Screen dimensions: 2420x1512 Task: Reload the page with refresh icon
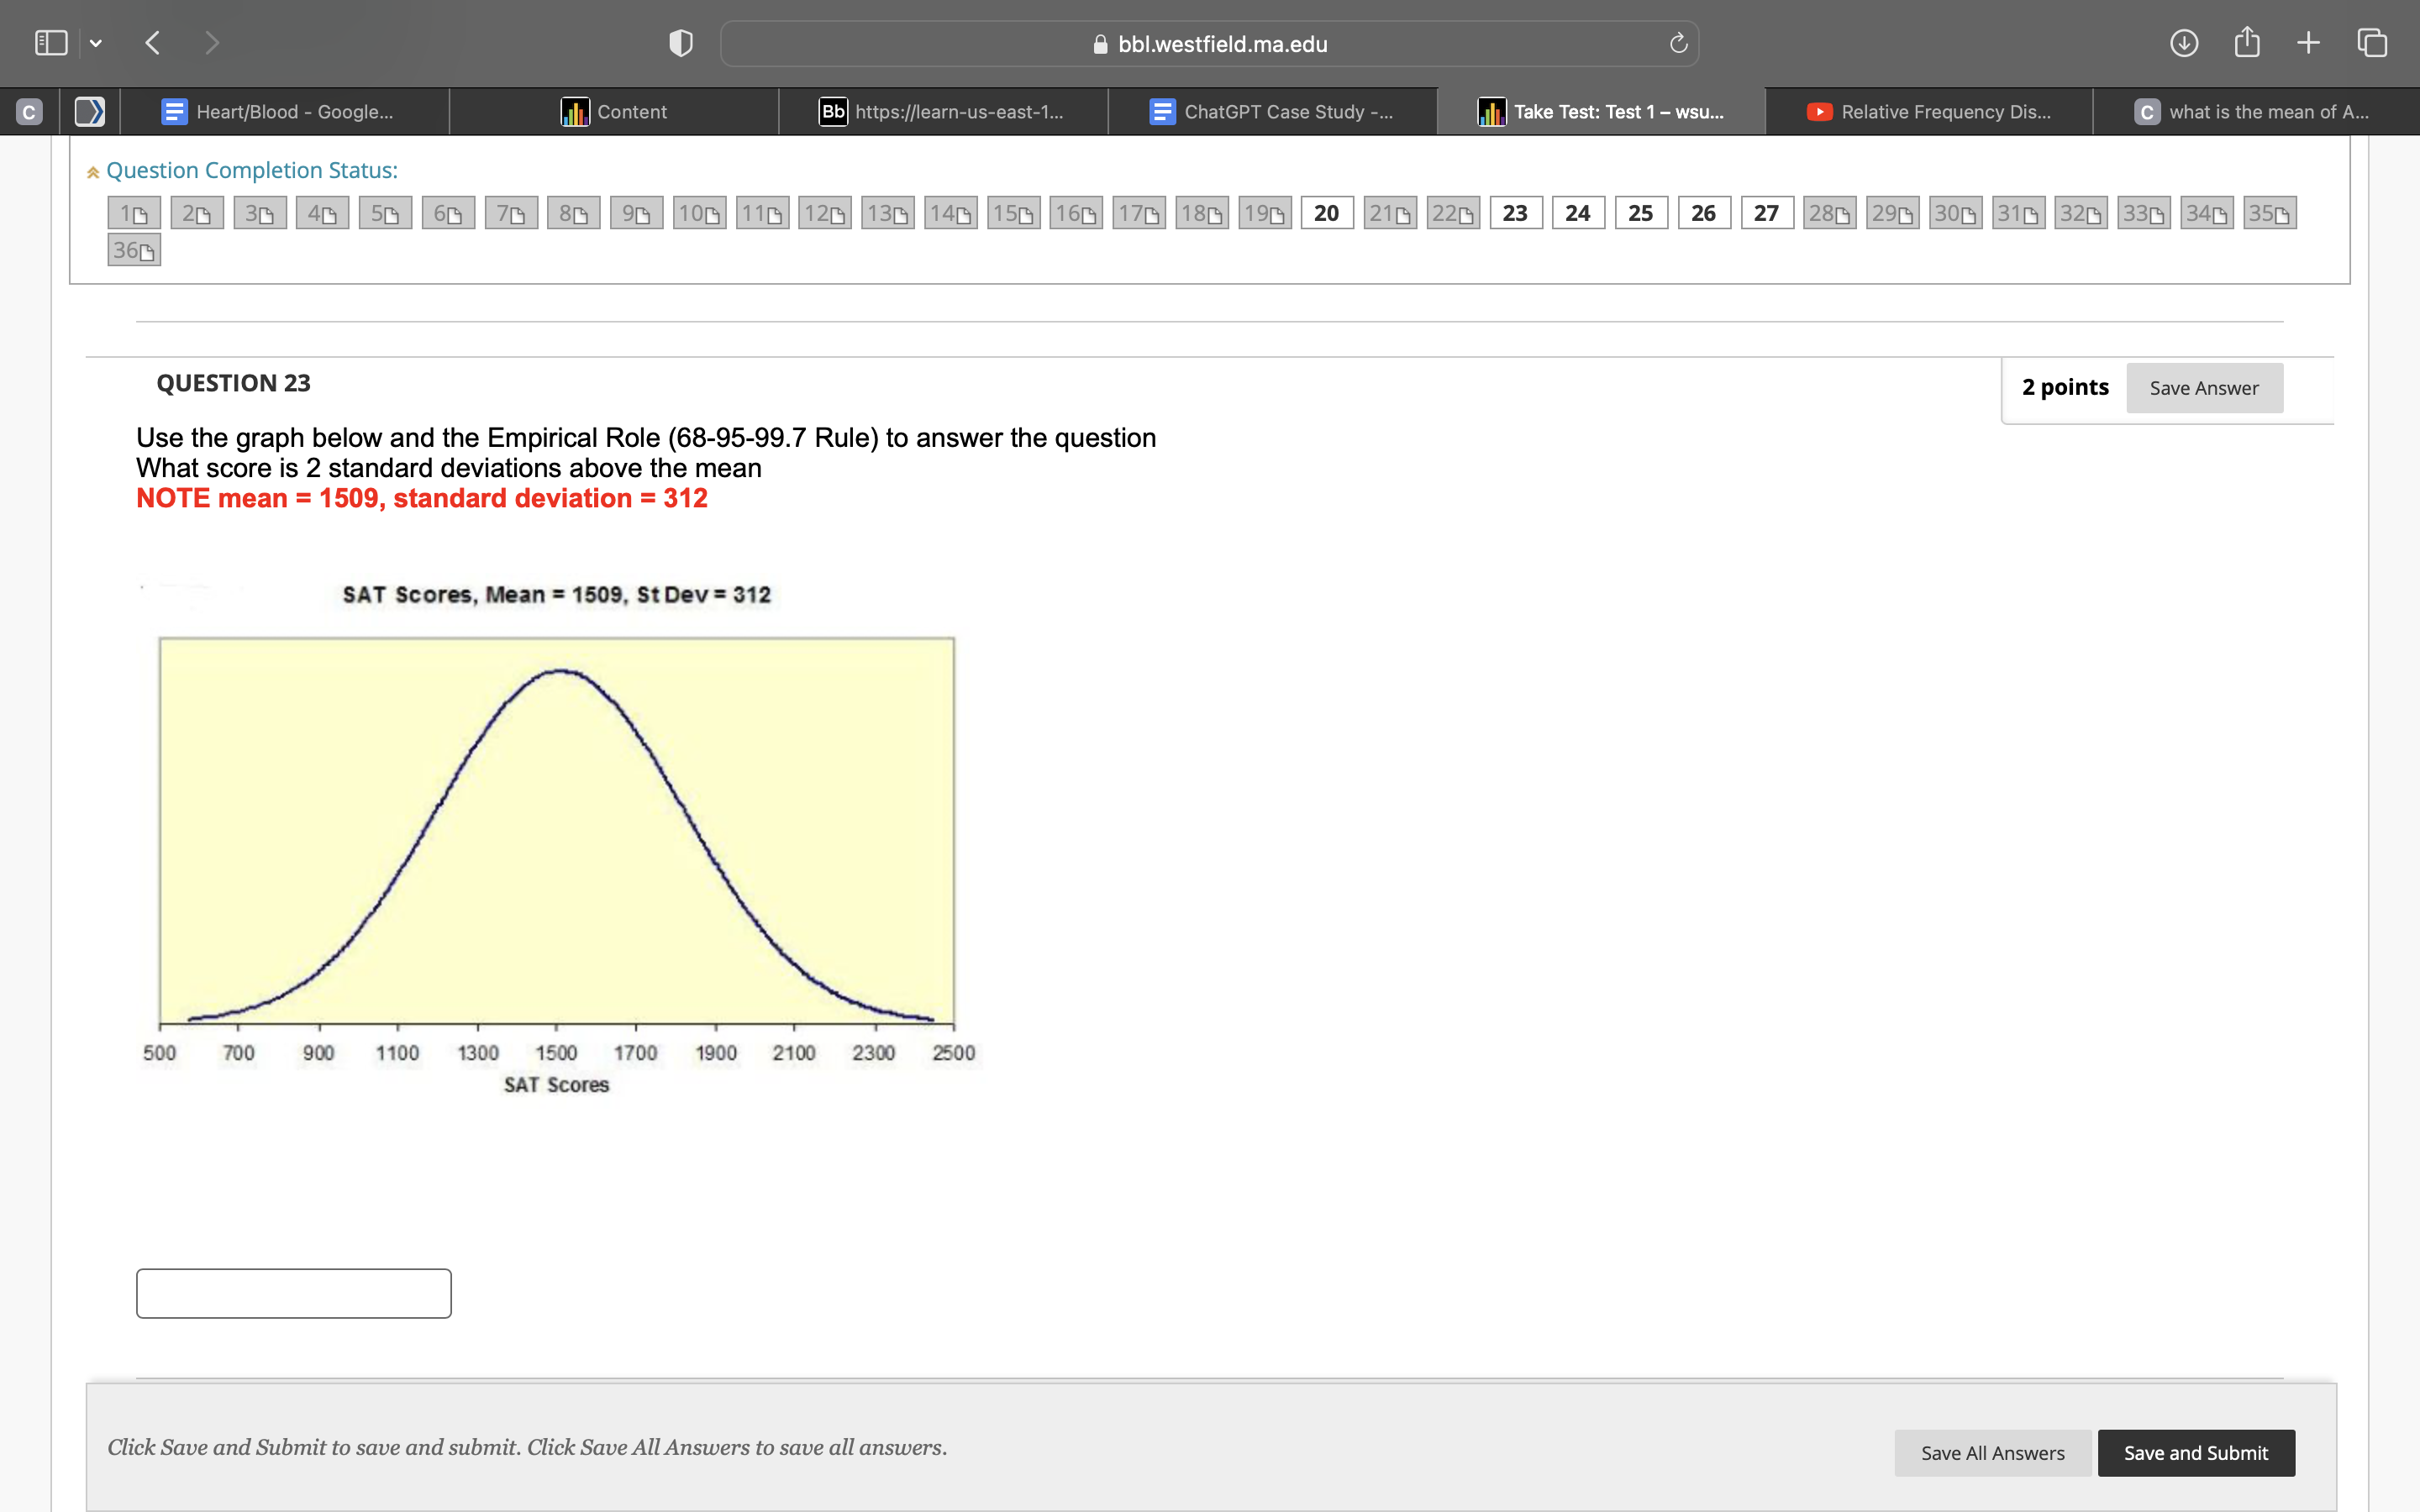pyautogui.click(x=1678, y=43)
